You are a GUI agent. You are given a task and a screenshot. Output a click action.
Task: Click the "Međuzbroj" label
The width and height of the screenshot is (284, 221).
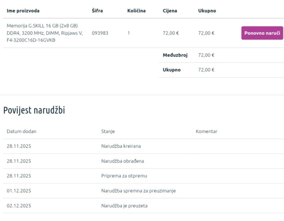tap(175, 55)
